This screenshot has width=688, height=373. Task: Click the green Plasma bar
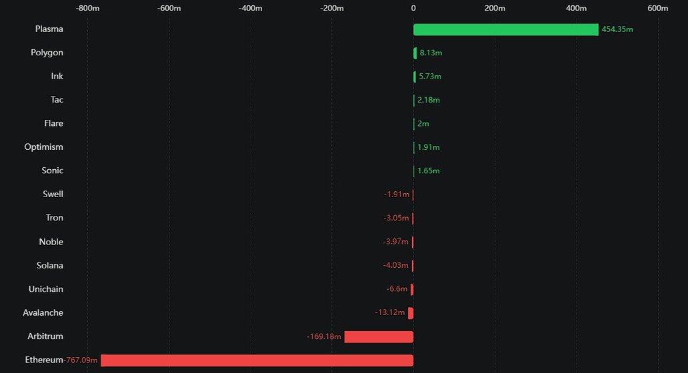(505, 29)
